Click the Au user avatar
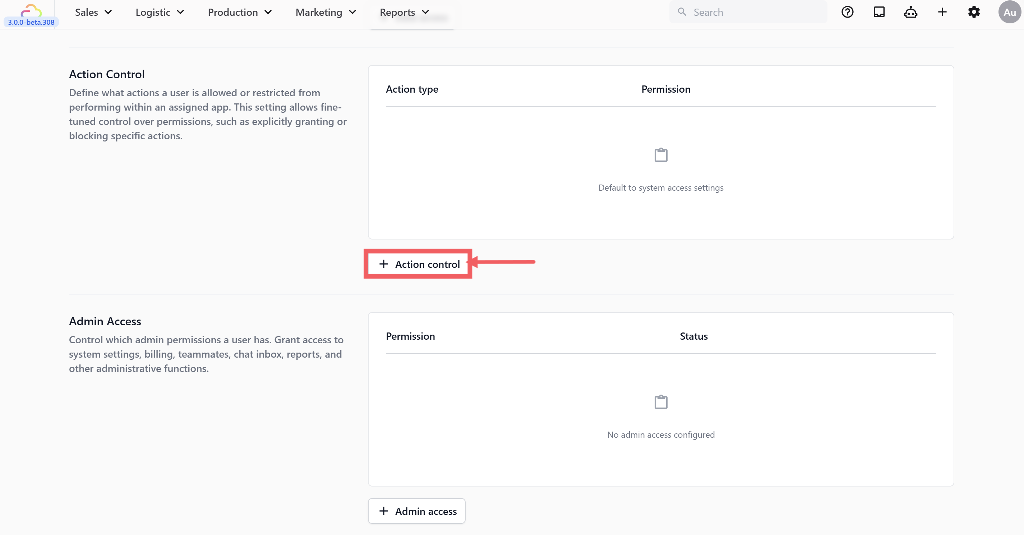The image size is (1024, 535). [x=1009, y=12]
